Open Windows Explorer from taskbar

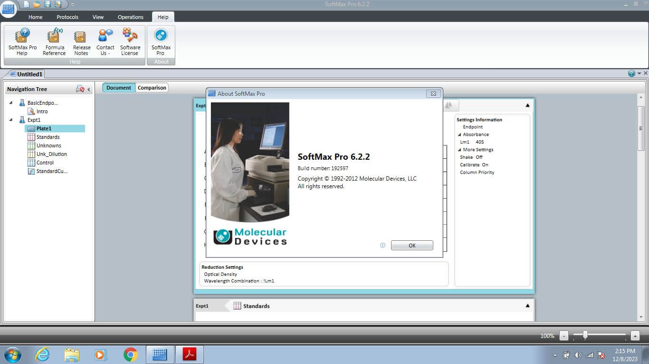pyautogui.click(x=72, y=355)
